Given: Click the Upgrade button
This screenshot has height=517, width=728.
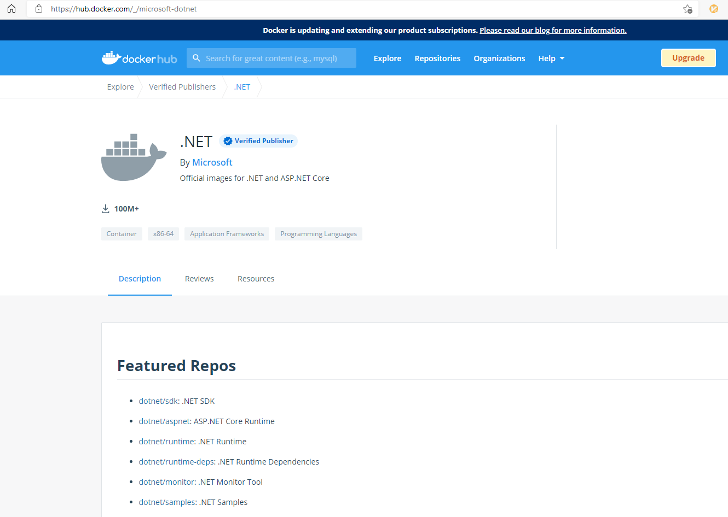Looking at the screenshot, I should point(688,58).
